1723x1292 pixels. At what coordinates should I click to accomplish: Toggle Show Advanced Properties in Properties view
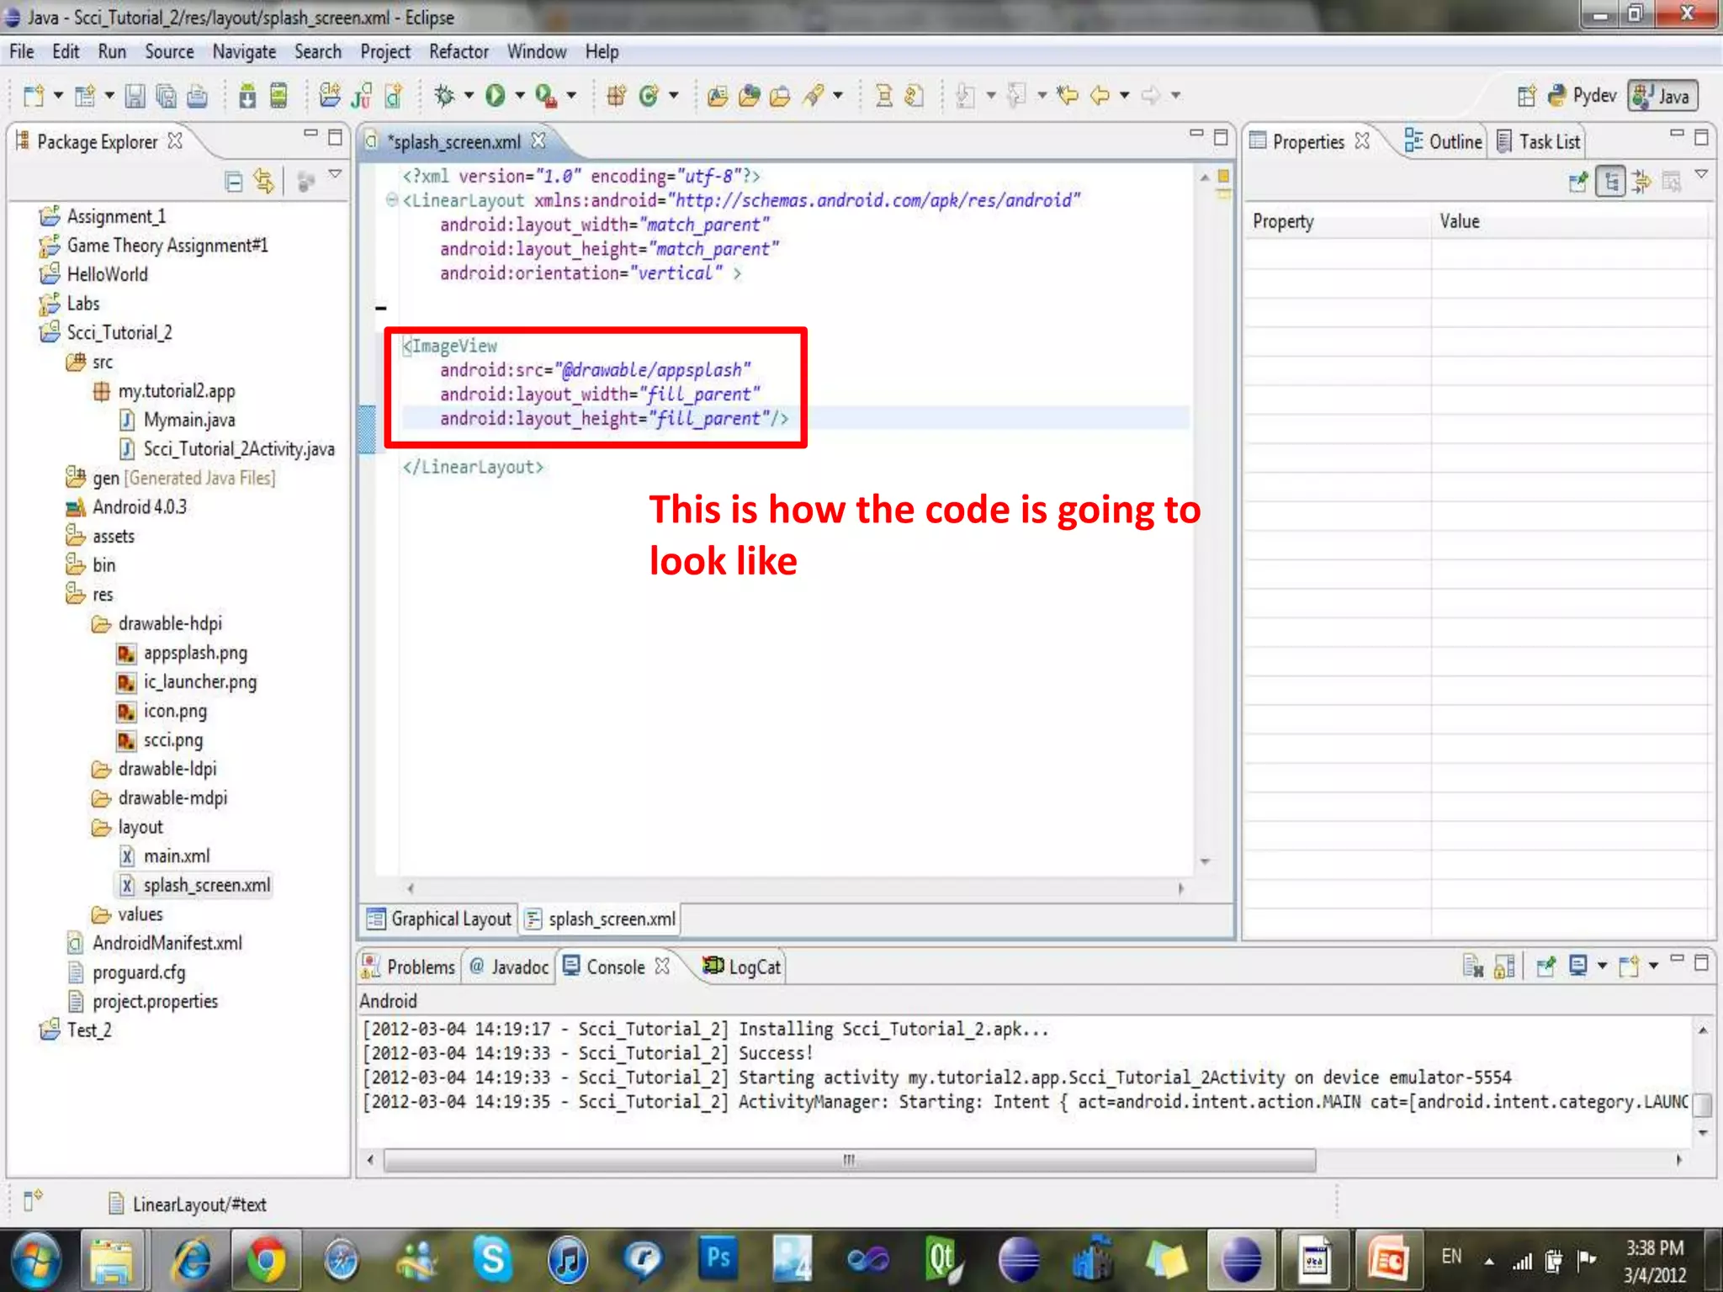[x=1641, y=181]
